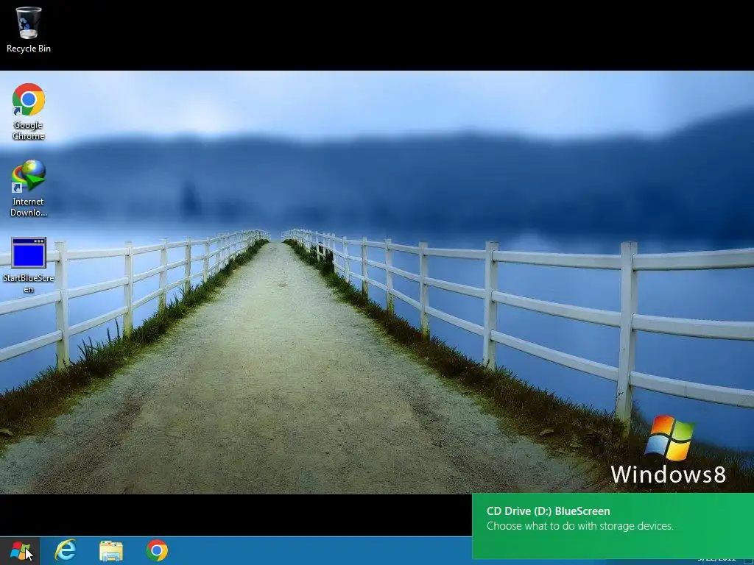Click 'Choose what to do with storage devices' text
The width and height of the screenshot is (754, 565).
point(580,526)
